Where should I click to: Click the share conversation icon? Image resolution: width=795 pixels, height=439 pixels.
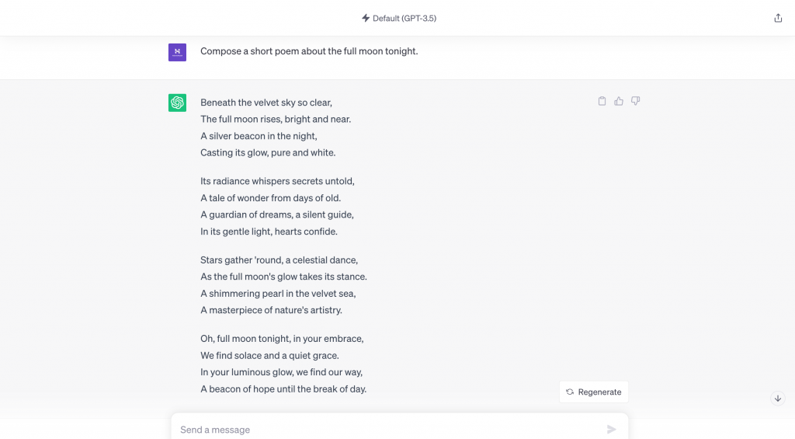(778, 18)
